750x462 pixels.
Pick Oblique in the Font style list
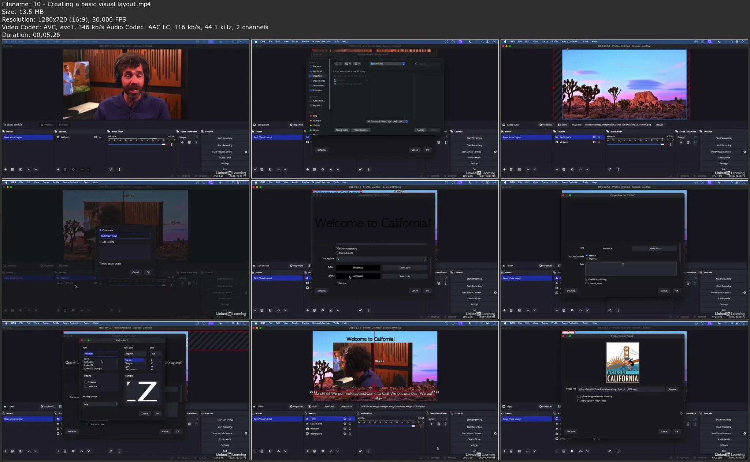(129, 364)
